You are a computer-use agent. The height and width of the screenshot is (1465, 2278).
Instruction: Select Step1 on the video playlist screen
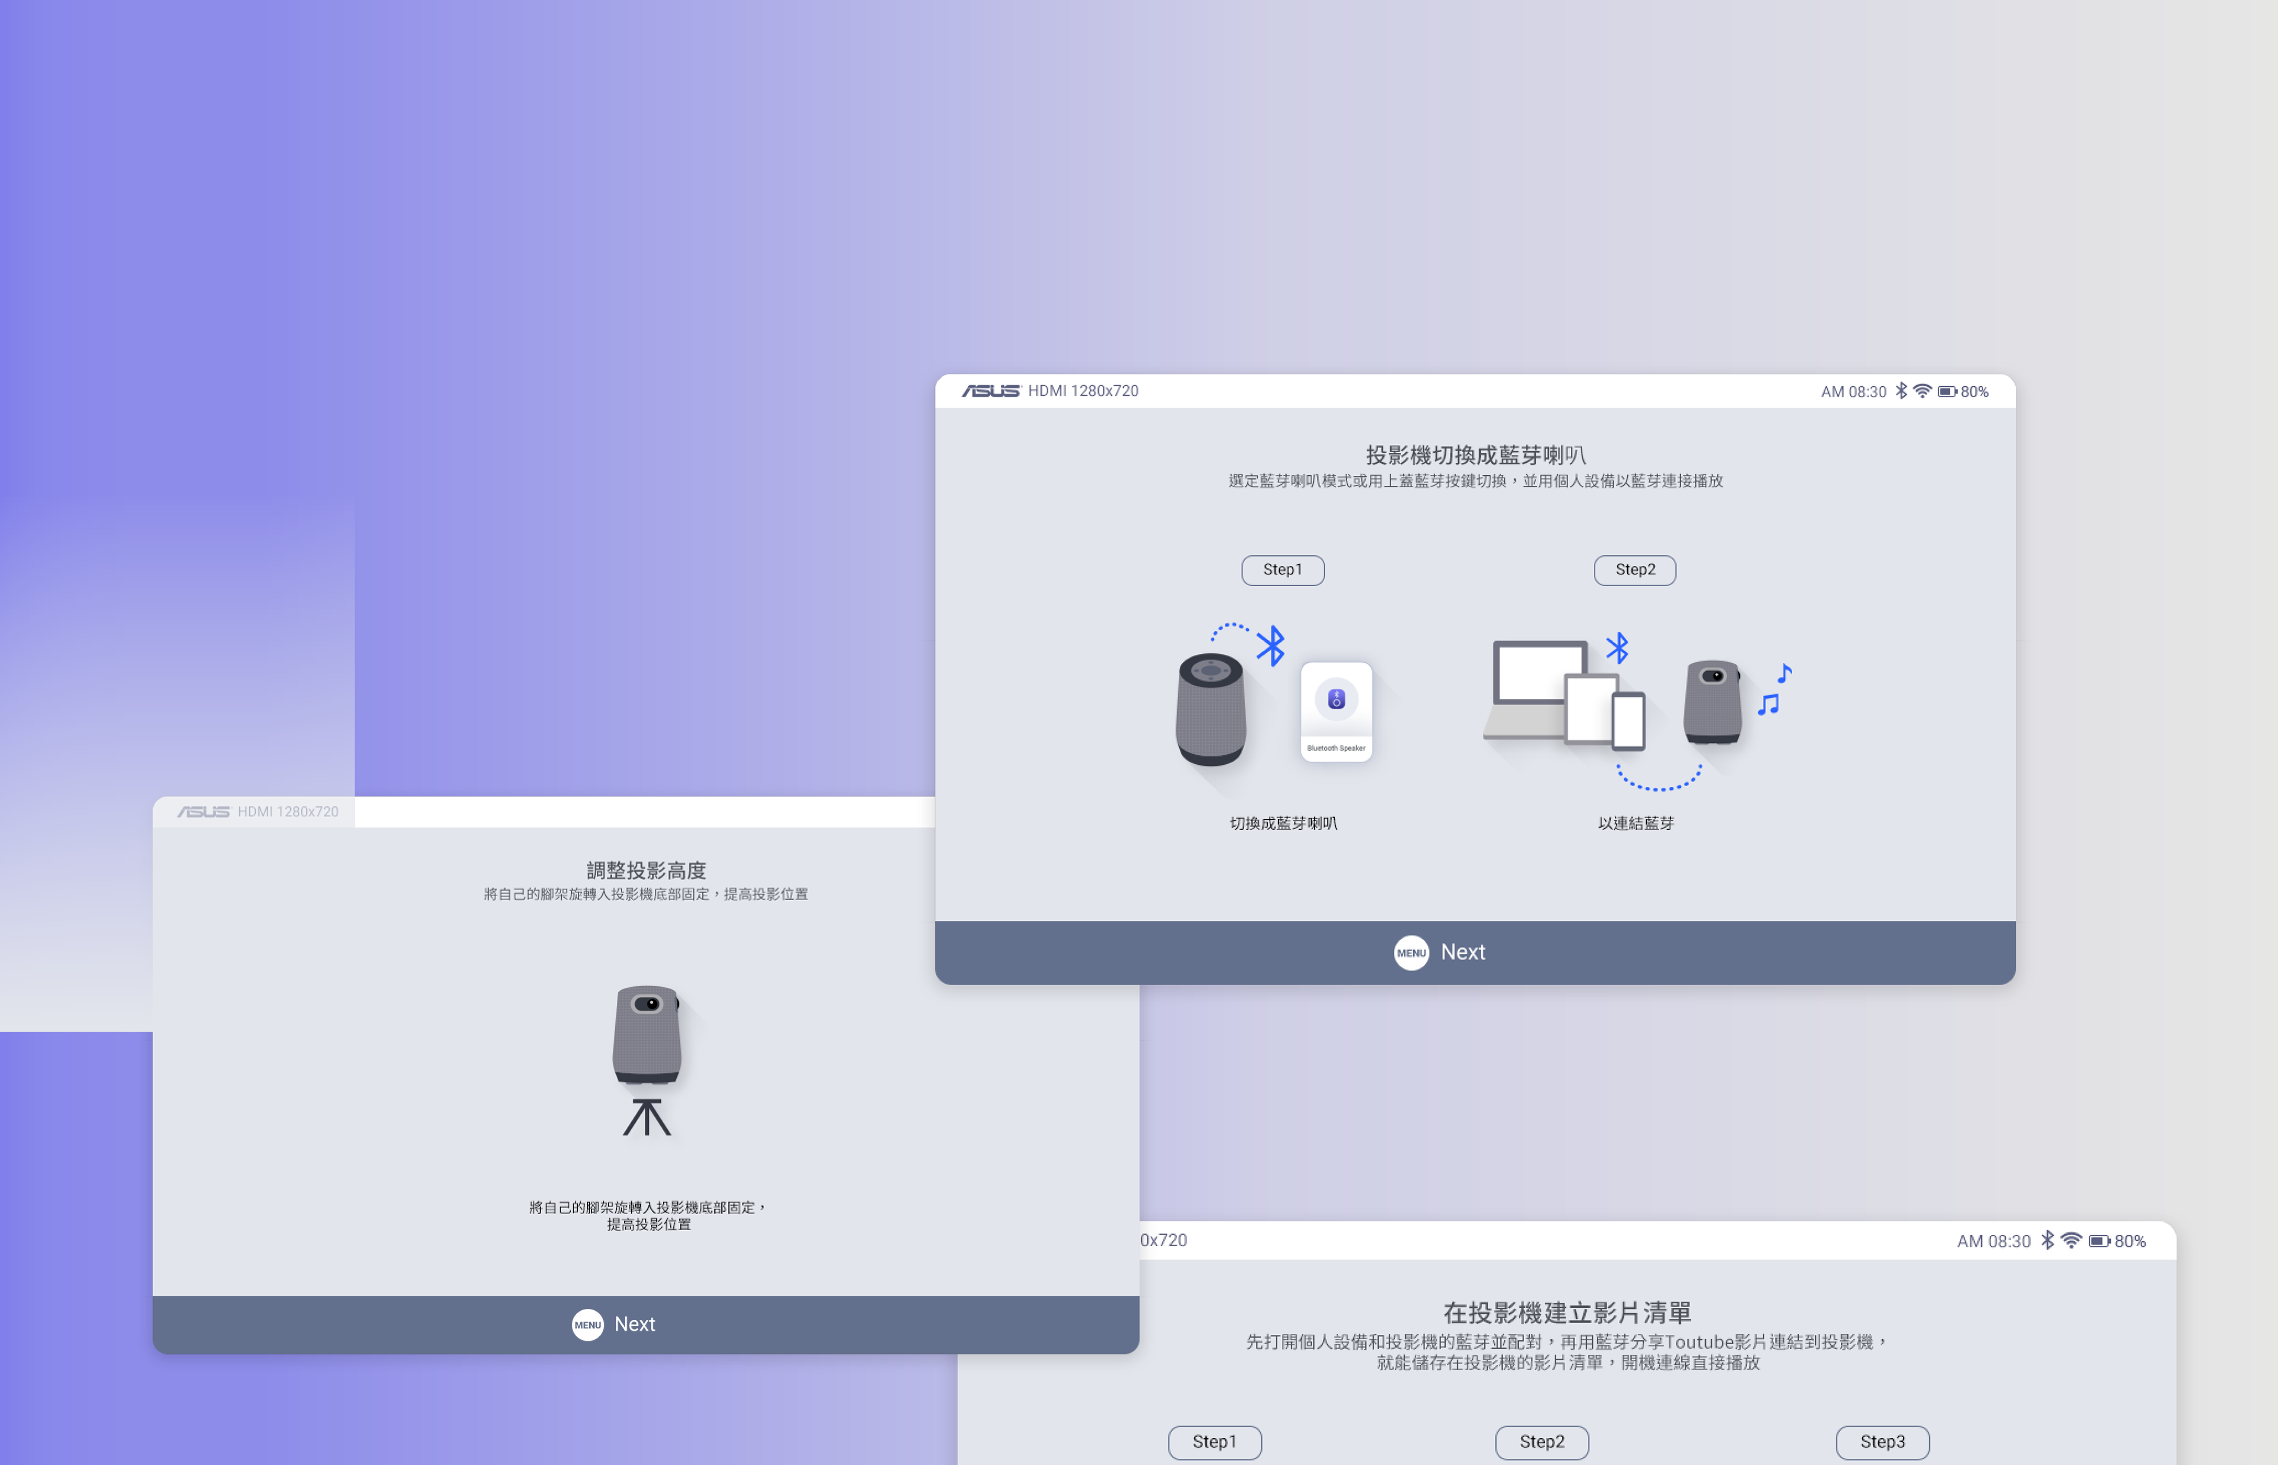1214,1442
